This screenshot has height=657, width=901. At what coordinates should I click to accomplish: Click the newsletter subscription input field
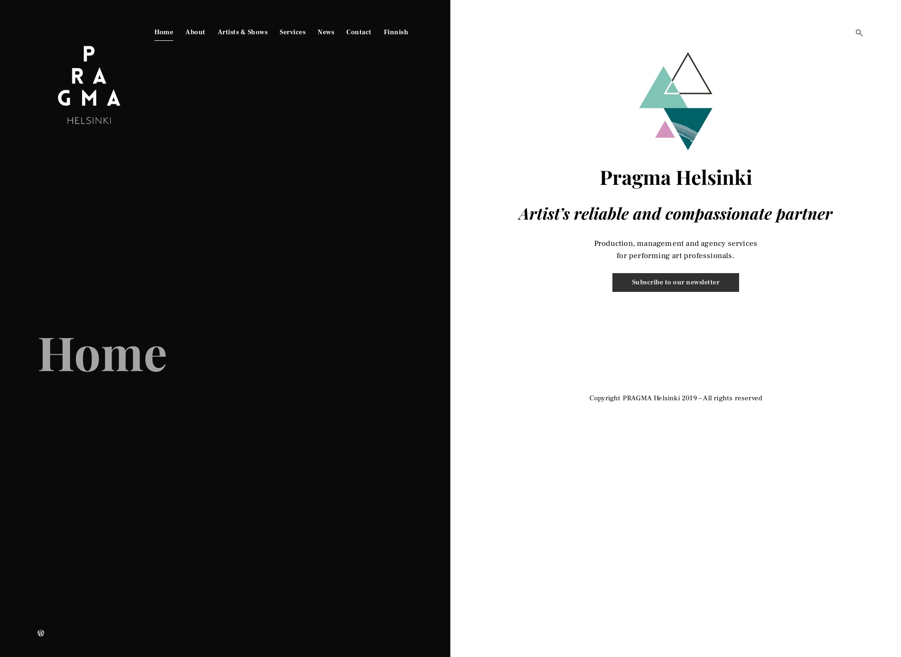point(675,282)
